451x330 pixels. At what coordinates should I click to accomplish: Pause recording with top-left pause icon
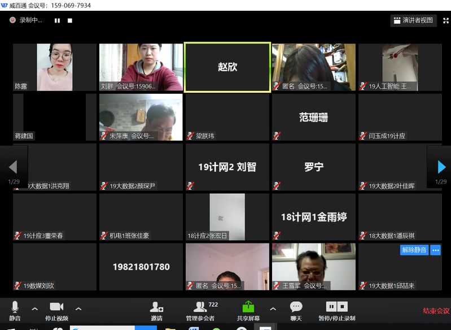57,20
